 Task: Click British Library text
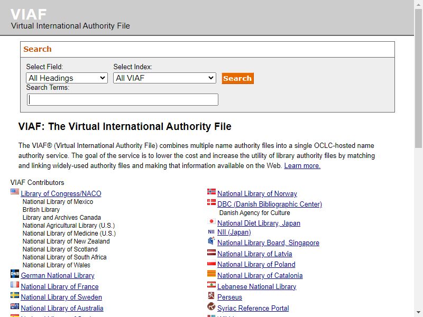(x=41, y=209)
